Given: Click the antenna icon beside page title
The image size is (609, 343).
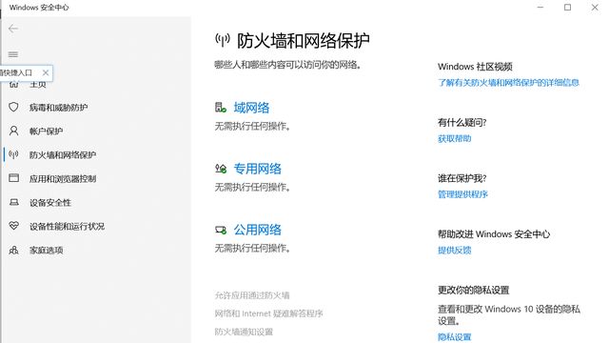Looking at the screenshot, I should coord(223,40).
